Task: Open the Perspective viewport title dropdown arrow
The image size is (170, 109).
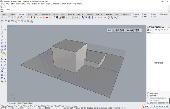Action: [17, 26]
